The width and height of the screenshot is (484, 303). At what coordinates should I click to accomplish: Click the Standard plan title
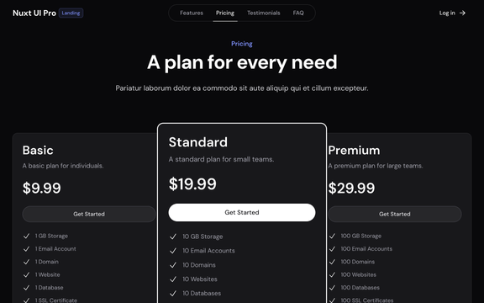(x=197, y=142)
